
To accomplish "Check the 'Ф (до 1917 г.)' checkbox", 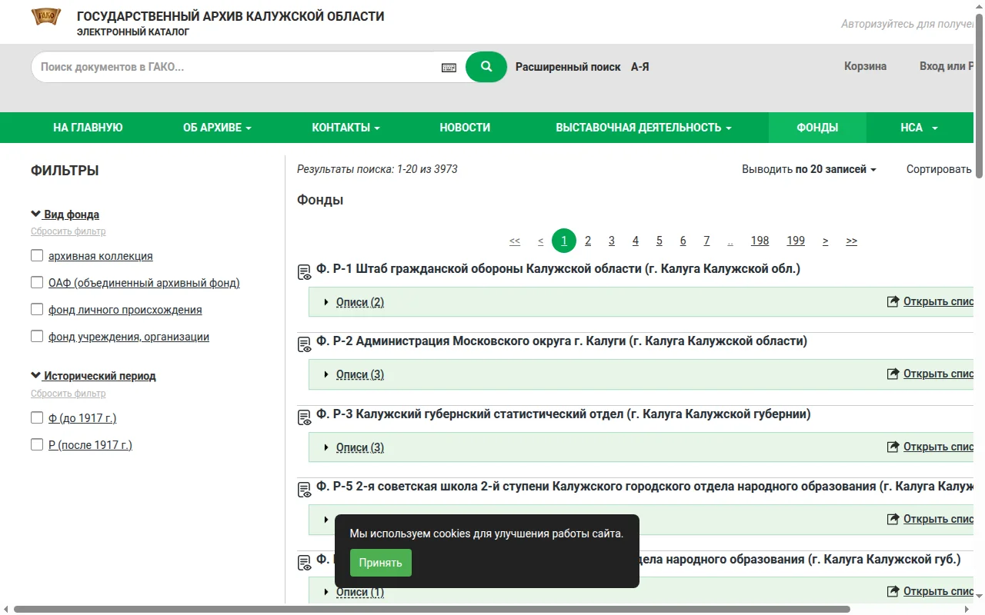I will coord(37,417).
